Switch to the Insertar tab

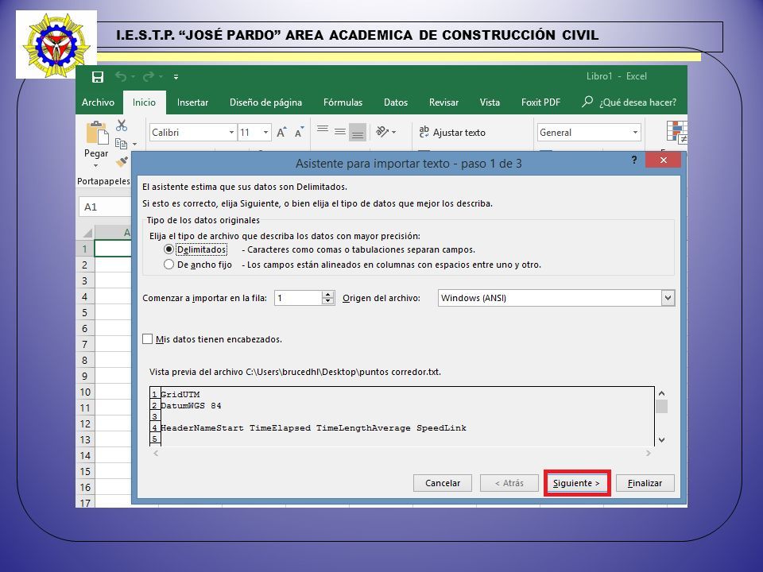192,102
